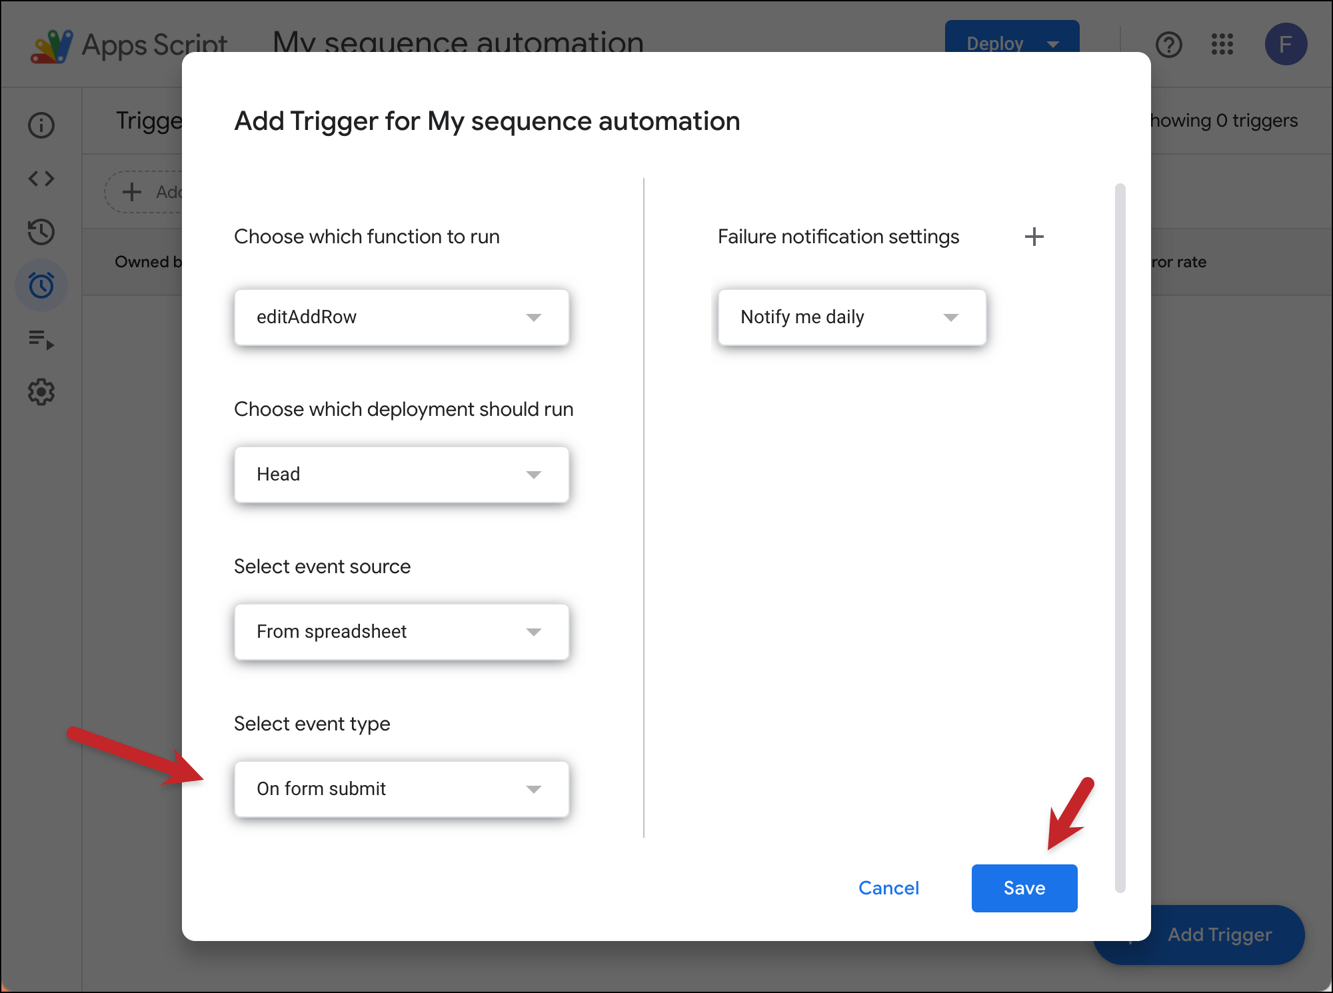
Task: Change the On form submit event type
Action: tap(401, 789)
